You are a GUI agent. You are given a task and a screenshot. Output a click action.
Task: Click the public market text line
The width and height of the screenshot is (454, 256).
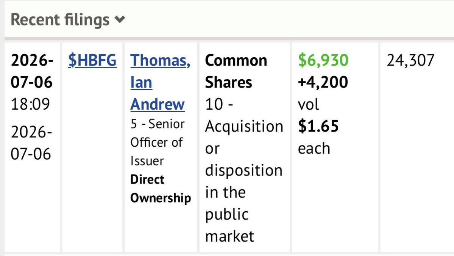point(229,225)
